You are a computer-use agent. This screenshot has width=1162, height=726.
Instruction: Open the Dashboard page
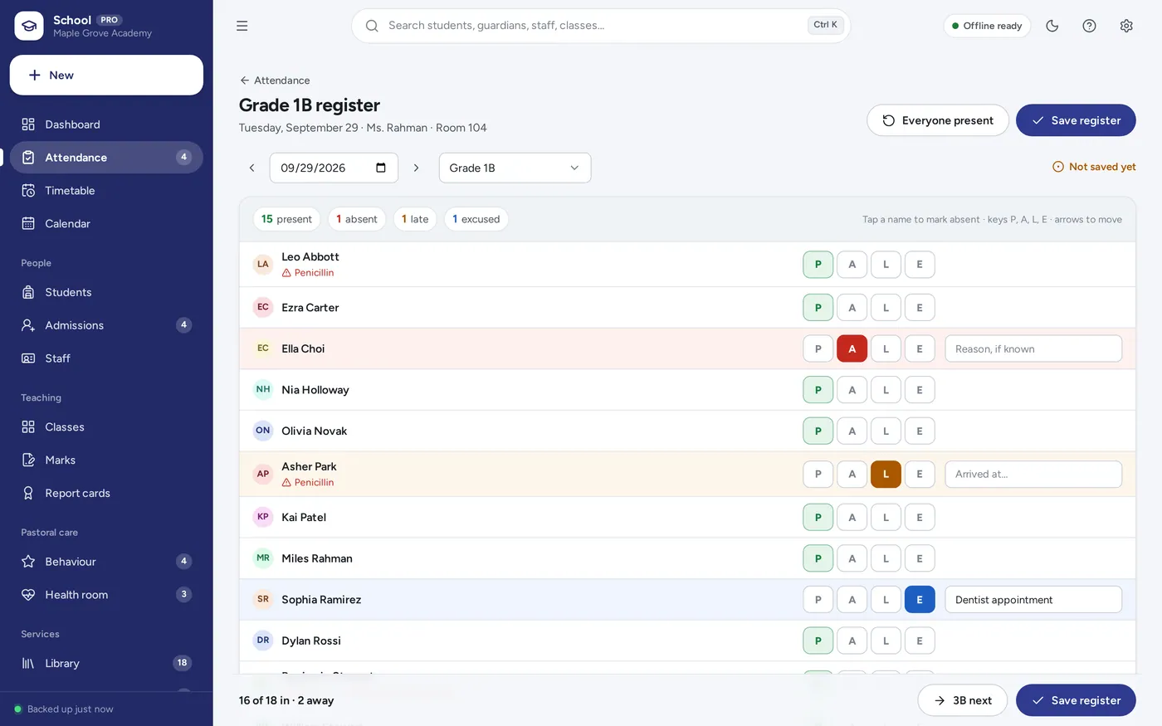(106, 124)
